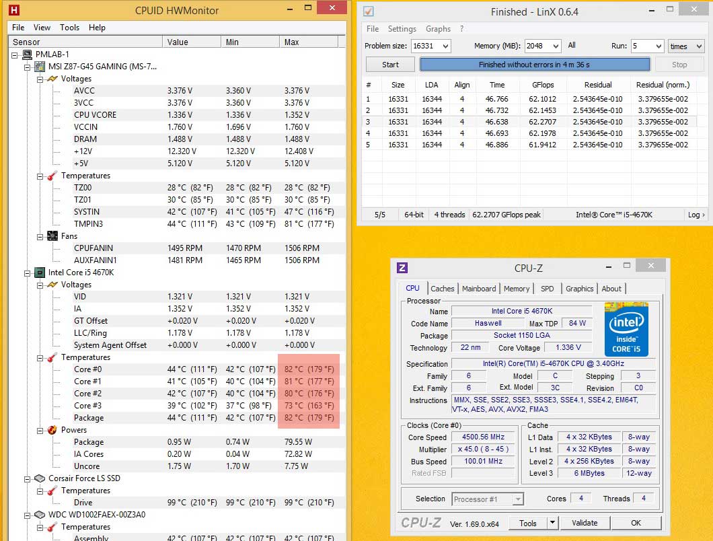Click the Intel inside Core i5 logo
This screenshot has height=541, width=713.
coord(626,329)
